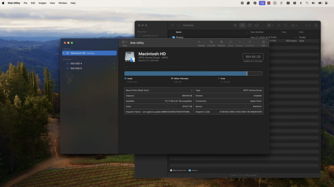
Task: Click the Snapshot Name value
Action: [167, 112]
